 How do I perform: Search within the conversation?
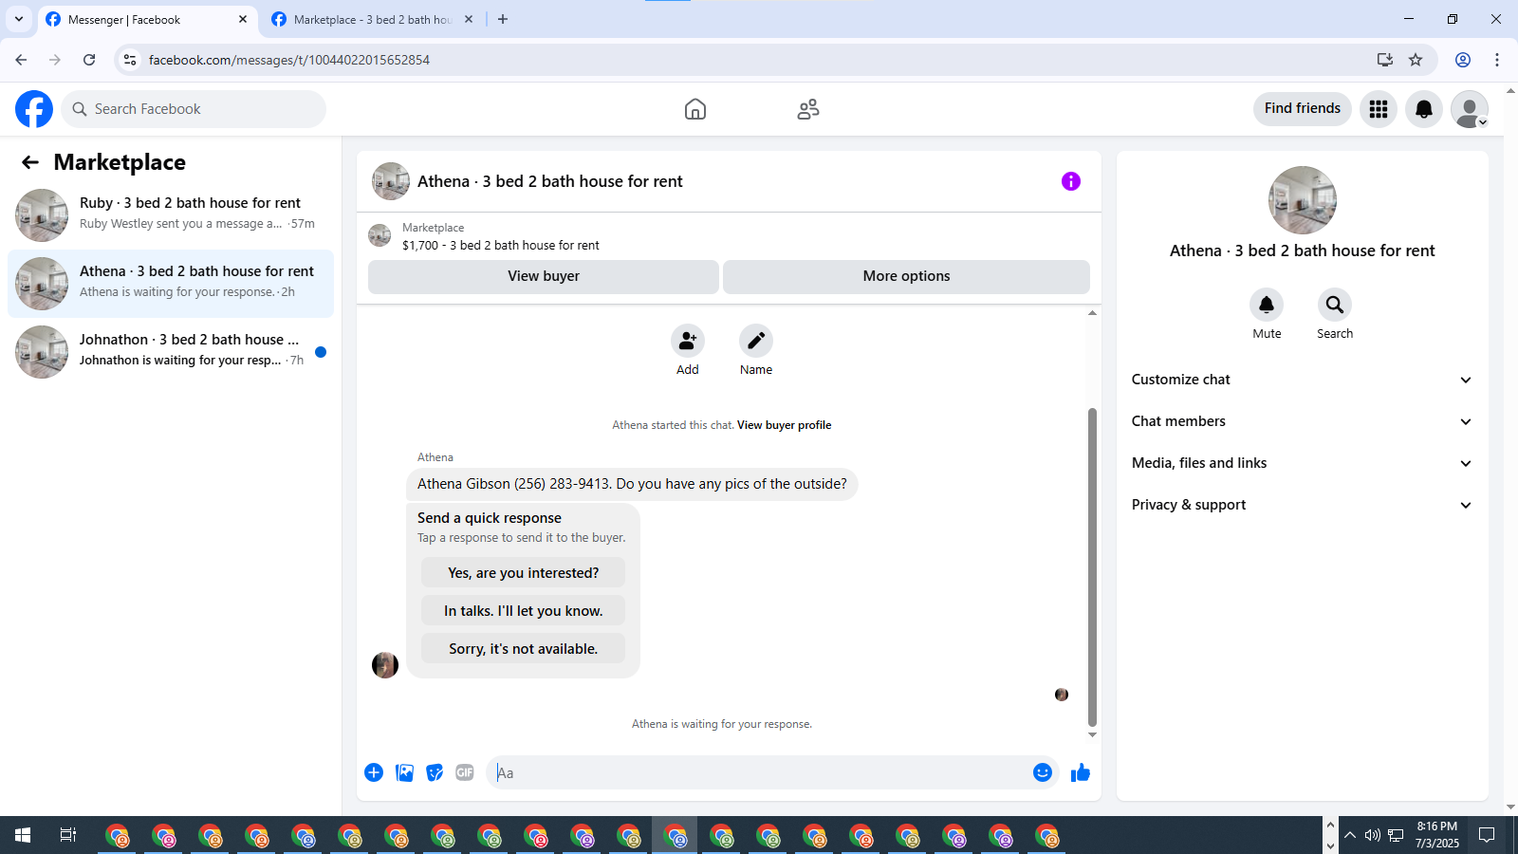point(1335,305)
